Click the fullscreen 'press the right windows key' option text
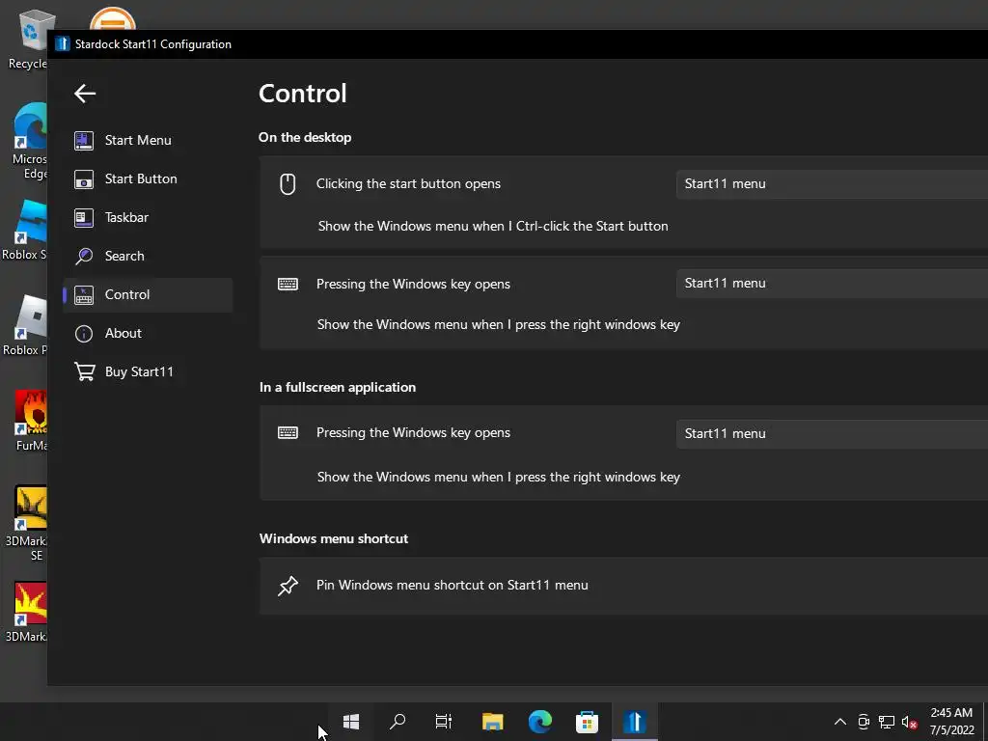 coord(499,477)
